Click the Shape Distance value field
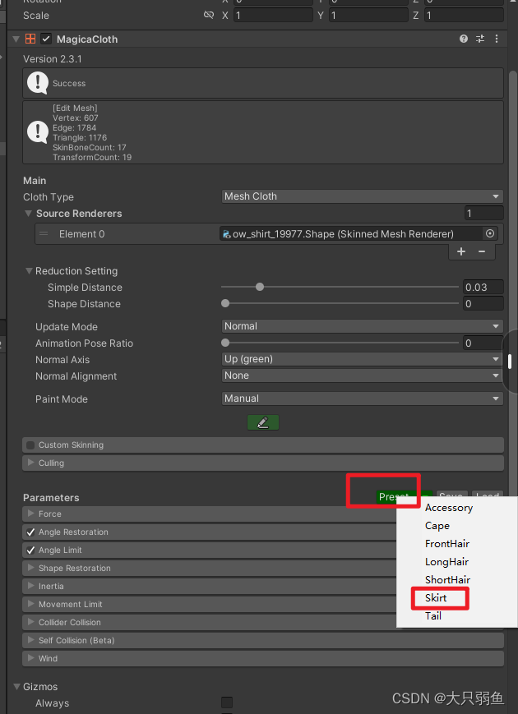The height and width of the screenshot is (714, 518). pos(483,303)
